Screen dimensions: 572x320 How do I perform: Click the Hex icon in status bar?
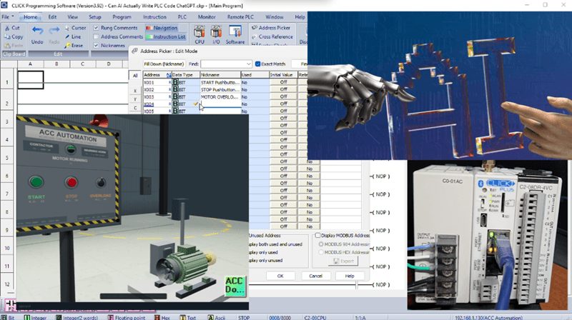pyautogui.click(x=157, y=317)
